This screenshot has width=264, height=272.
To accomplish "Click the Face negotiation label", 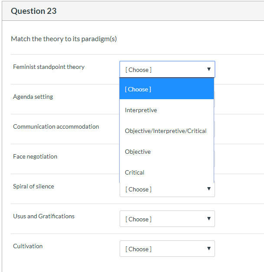I will point(35,156).
